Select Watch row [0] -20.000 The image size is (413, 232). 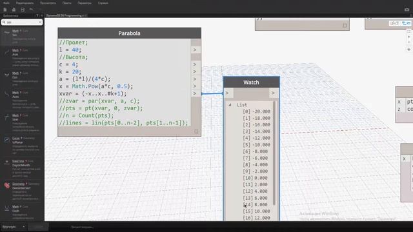click(x=257, y=111)
